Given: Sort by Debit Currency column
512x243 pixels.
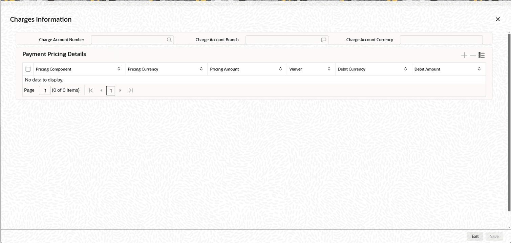Looking at the screenshot, I should pyautogui.click(x=405, y=69).
